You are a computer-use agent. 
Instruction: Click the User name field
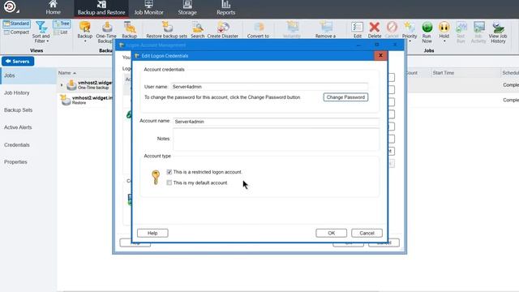[x=269, y=87]
